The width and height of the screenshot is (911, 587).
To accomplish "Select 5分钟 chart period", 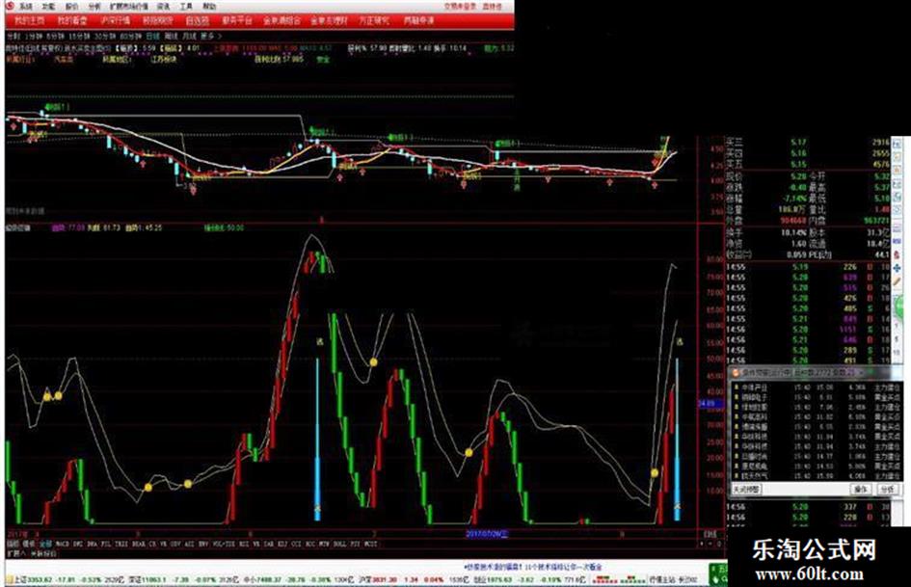I will tap(56, 36).
